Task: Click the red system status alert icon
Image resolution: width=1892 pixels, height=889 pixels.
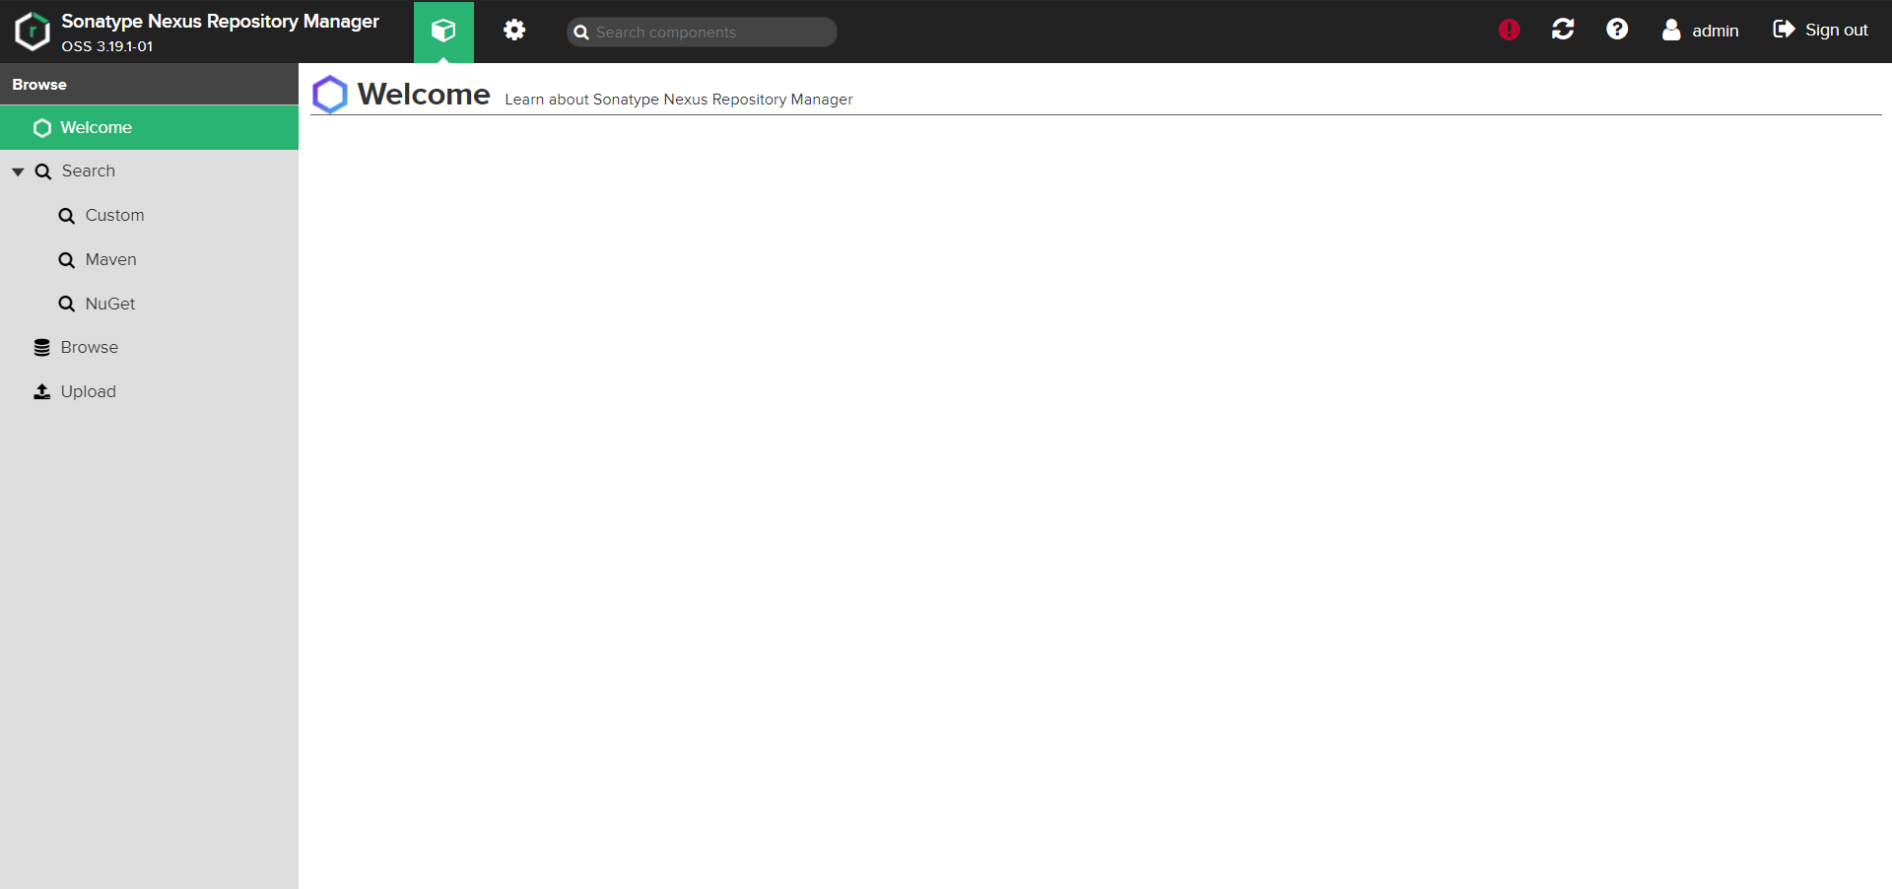Action: (1509, 30)
